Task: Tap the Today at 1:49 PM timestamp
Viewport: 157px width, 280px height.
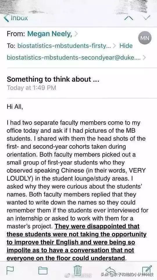Action: click(31, 88)
